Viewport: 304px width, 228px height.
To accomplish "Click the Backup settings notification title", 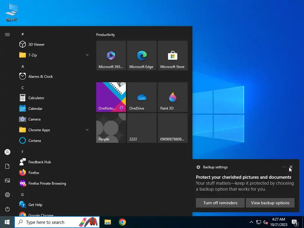I will tap(215, 167).
